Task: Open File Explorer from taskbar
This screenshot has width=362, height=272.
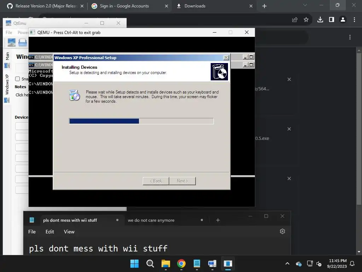Action: 165,263
